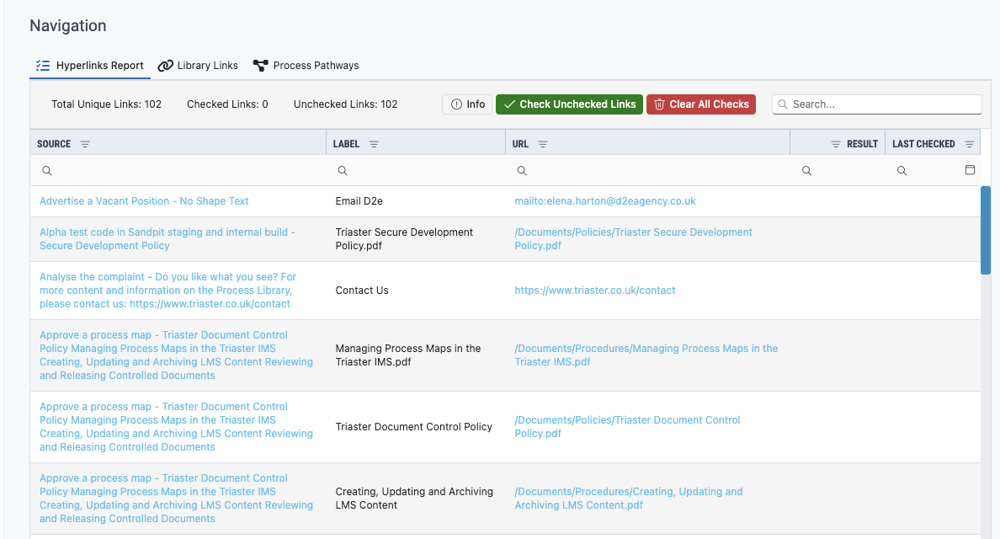Open Managing Process Maps in the Triaster IMS.pdf URL
The height and width of the screenshot is (539, 1000).
pos(646,355)
